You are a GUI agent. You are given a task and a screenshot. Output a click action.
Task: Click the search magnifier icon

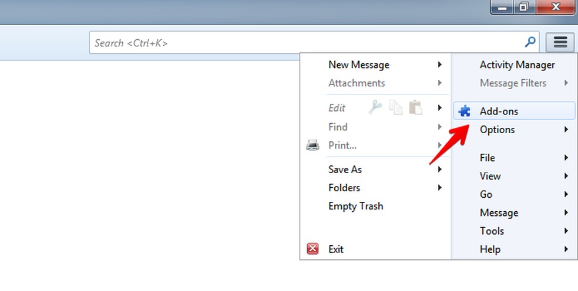[x=530, y=42]
